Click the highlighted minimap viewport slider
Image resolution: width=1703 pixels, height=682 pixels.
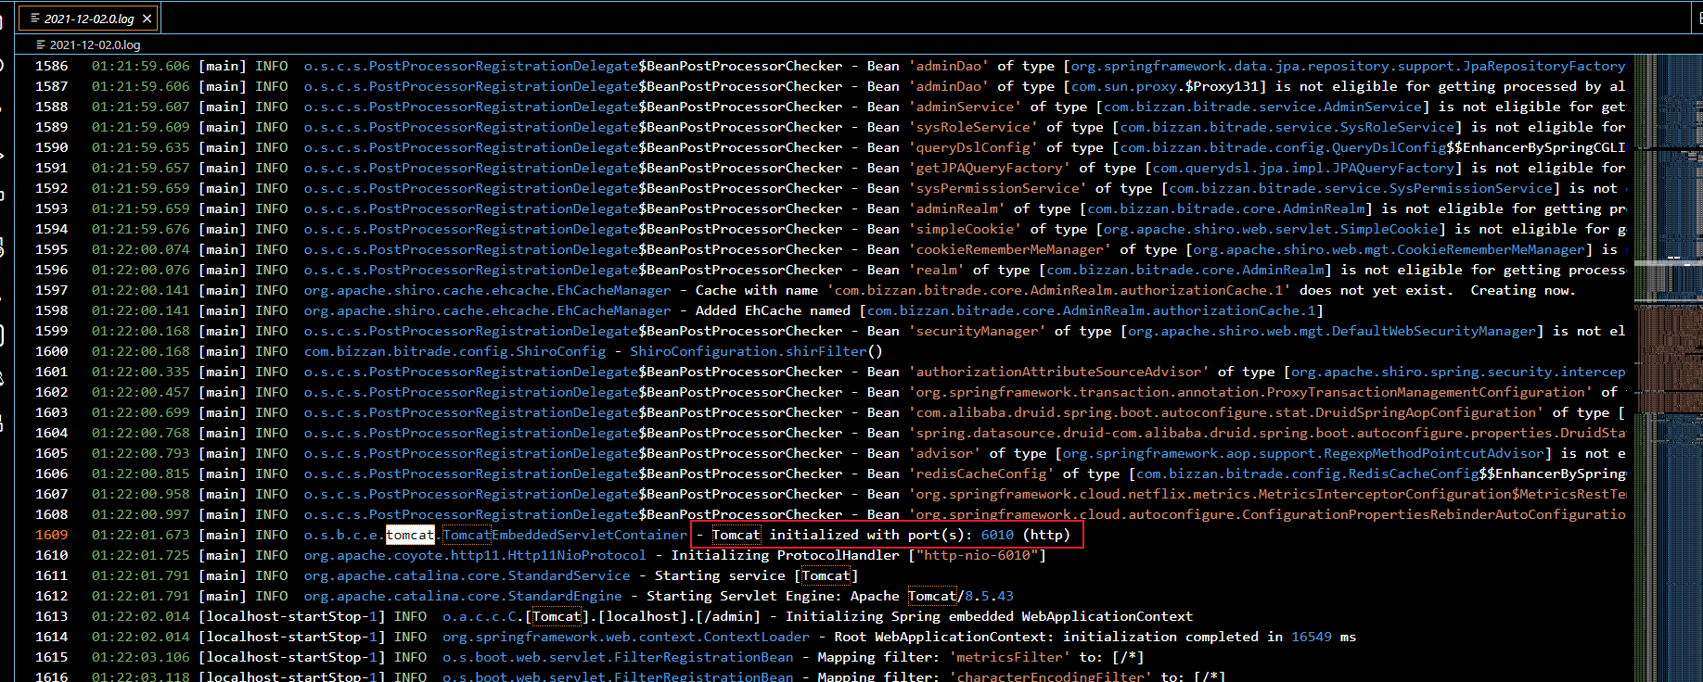[x=1667, y=264]
